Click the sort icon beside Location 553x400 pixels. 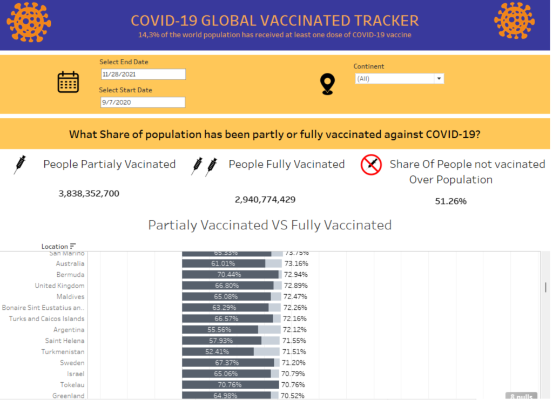(73, 246)
